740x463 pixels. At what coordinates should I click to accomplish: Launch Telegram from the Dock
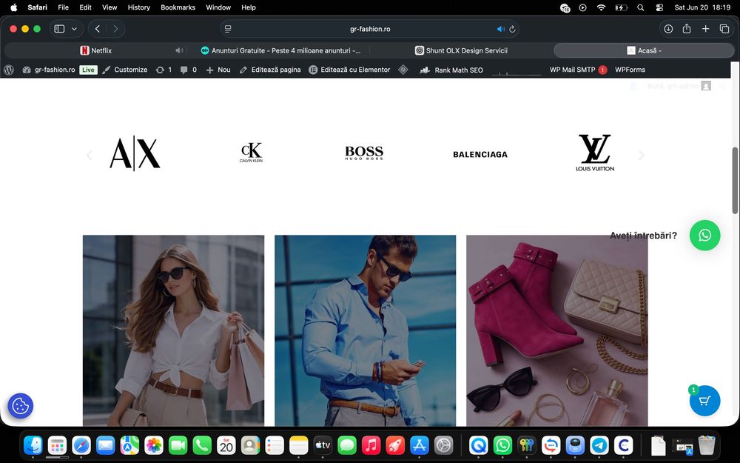point(599,445)
